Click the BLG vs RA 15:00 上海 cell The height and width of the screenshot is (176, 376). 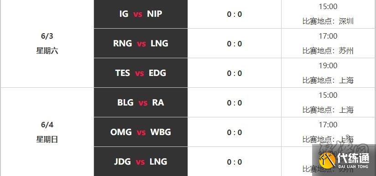click(329, 103)
